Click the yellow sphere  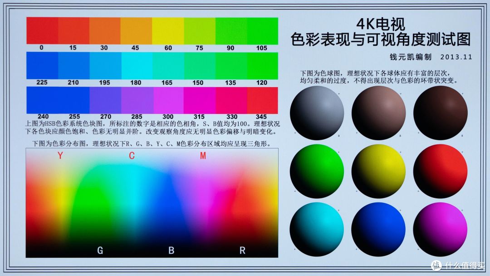tap(379, 171)
